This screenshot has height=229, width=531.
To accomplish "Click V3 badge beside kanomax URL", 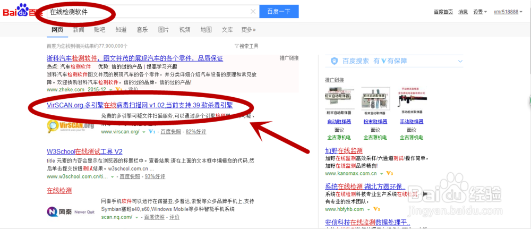I will pos(389,173).
